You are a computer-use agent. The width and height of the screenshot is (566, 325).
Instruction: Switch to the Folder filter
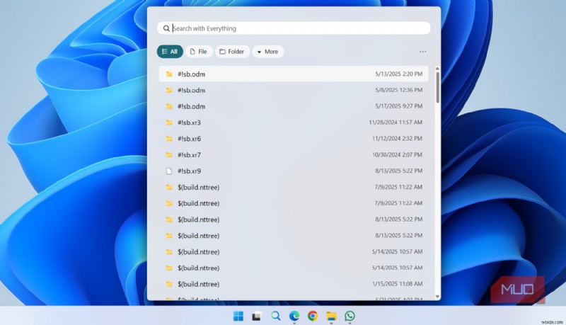pos(232,52)
